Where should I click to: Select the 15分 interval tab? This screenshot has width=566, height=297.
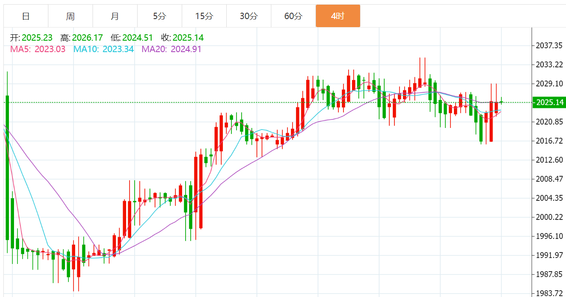[x=204, y=16]
